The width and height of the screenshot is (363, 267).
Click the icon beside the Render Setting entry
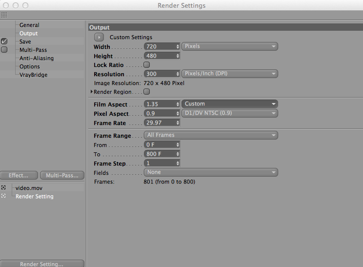[3, 196]
